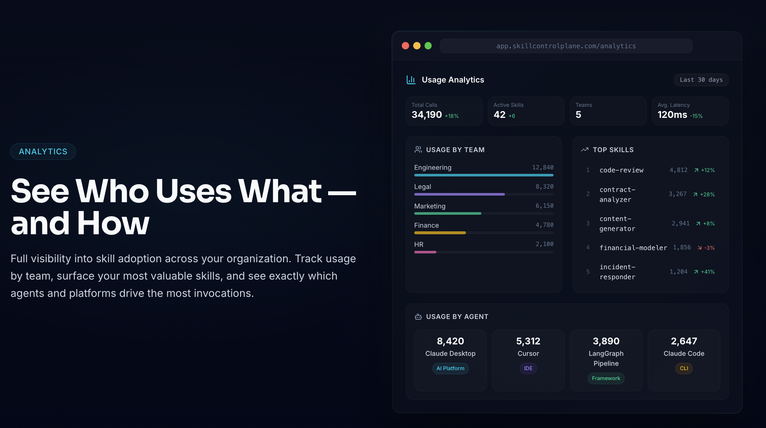
Task: Click the contract-analyzer up-trend arrow icon
Action: click(695, 194)
